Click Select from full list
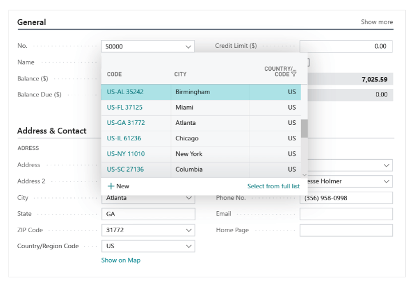The image size is (409, 287). coord(273,186)
